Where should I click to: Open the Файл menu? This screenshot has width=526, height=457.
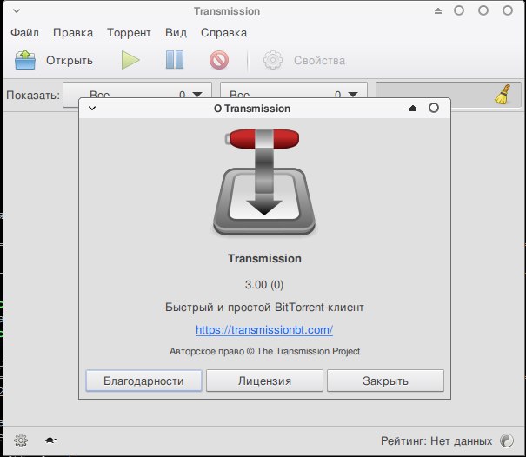pos(24,32)
